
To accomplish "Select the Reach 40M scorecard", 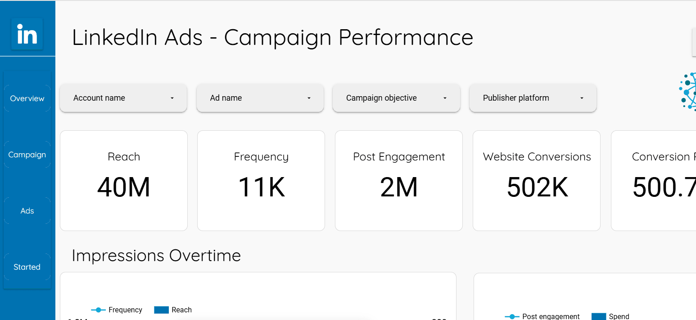I will 124,181.
